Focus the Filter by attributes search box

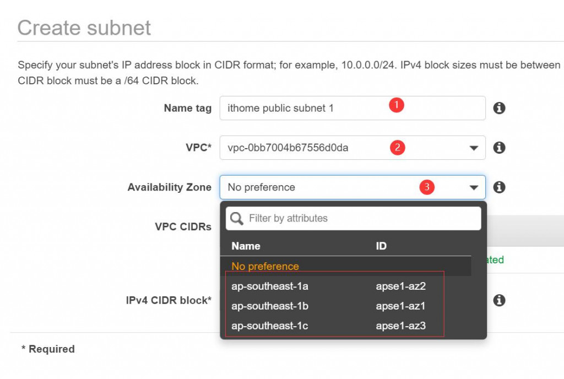(361, 219)
